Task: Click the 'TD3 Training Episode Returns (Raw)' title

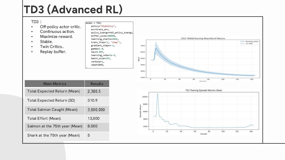Action: pos(204,90)
